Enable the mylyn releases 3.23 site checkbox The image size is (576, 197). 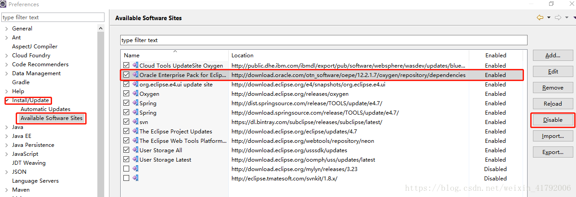click(x=126, y=169)
